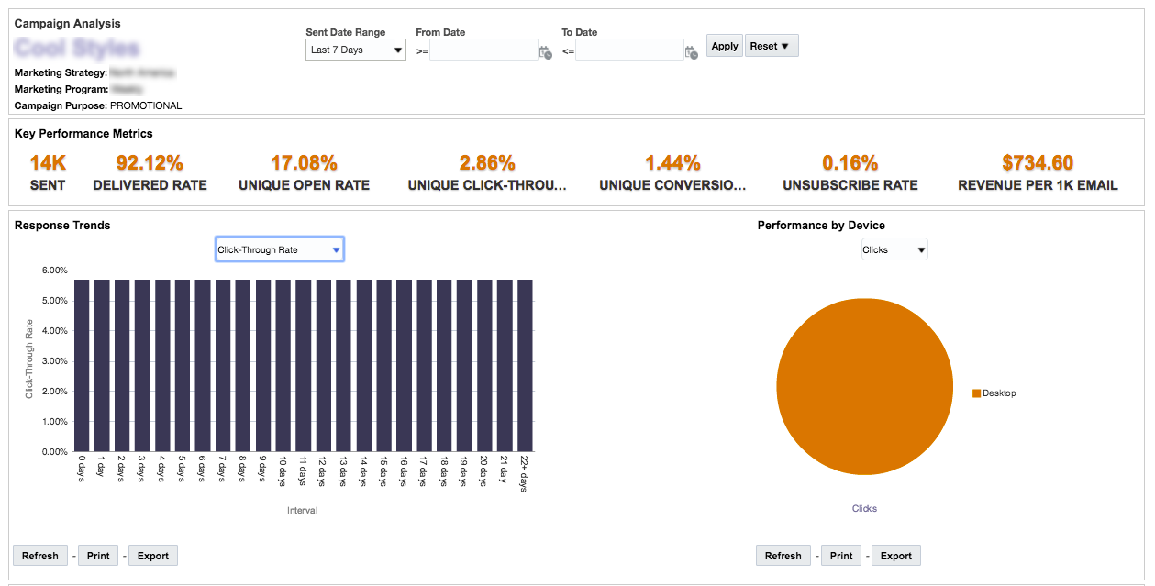Viewport: 1155px width, 586px height.
Task: Refresh the Response Trends chart
Action: [40, 556]
